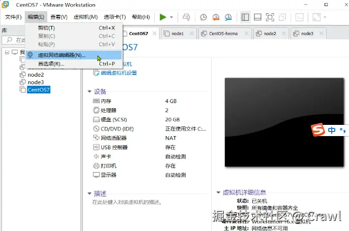349x231 pixels.
Task: Close the CentOS7 tab
Action: coord(155,34)
